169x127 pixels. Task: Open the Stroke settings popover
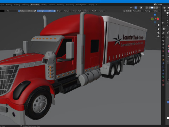coord(87,11)
